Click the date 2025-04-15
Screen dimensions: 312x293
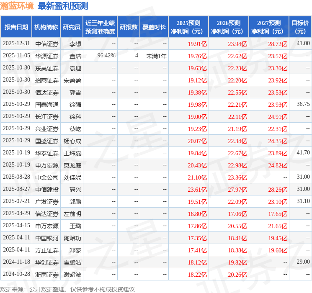(x=16, y=225)
